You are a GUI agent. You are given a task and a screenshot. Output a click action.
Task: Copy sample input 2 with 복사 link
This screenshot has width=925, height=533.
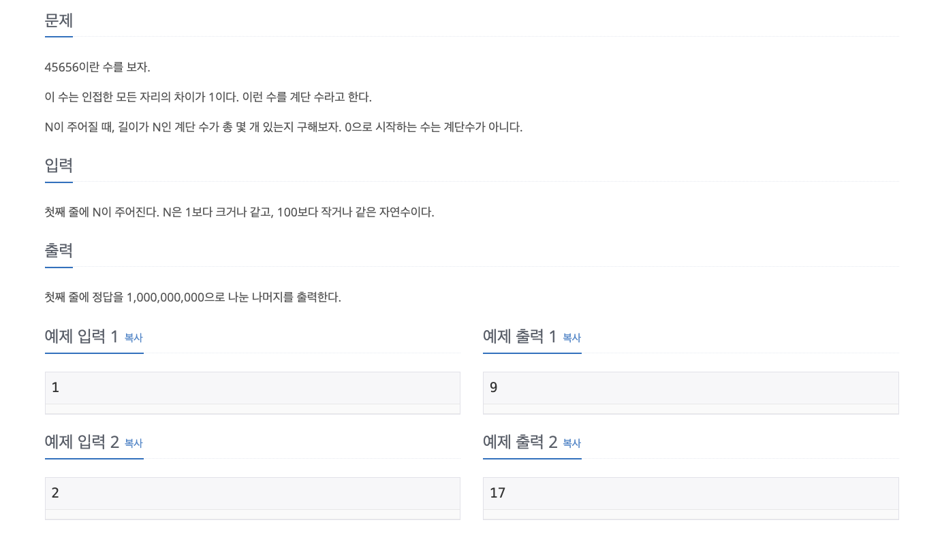pyautogui.click(x=134, y=443)
